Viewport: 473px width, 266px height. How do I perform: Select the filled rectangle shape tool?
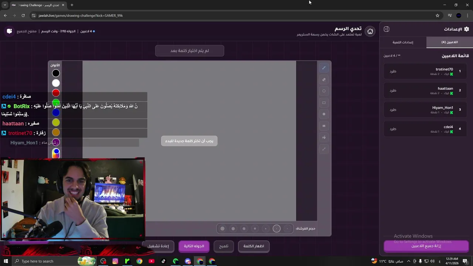(324, 126)
